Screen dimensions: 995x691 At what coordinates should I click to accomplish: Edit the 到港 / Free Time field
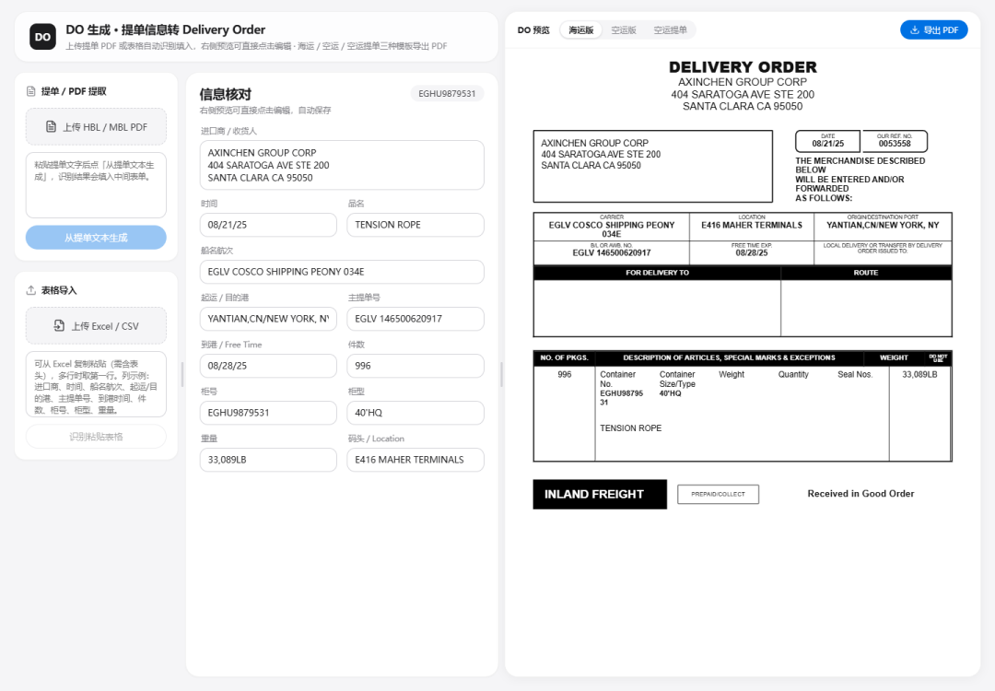pyautogui.click(x=268, y=366)
